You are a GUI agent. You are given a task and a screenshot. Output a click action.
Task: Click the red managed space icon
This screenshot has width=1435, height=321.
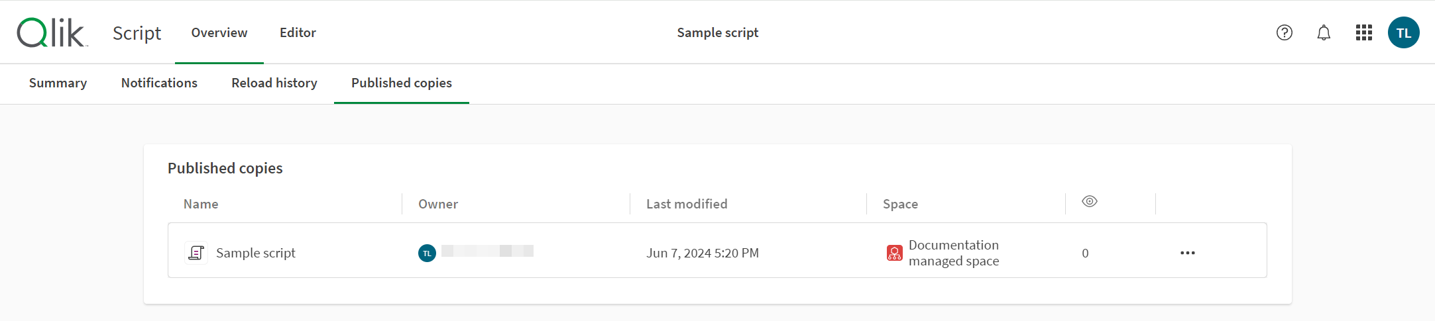(x=894, y=253)
